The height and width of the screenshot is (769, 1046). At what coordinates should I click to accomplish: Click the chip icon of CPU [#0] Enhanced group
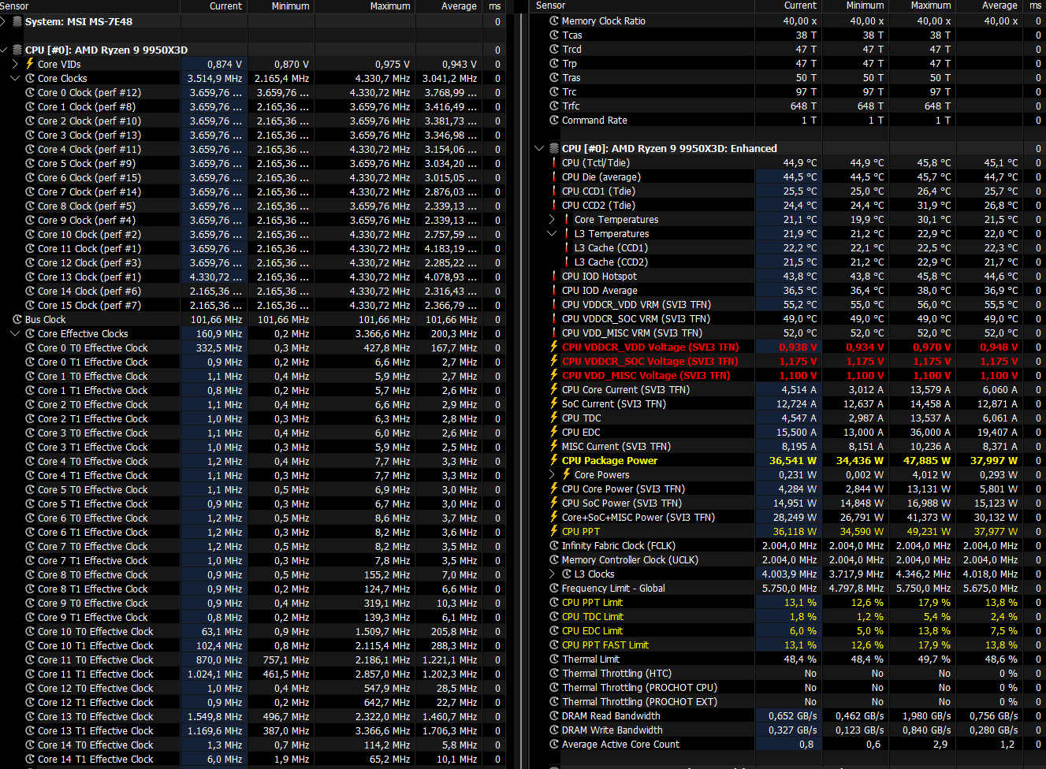click(553, 148)
